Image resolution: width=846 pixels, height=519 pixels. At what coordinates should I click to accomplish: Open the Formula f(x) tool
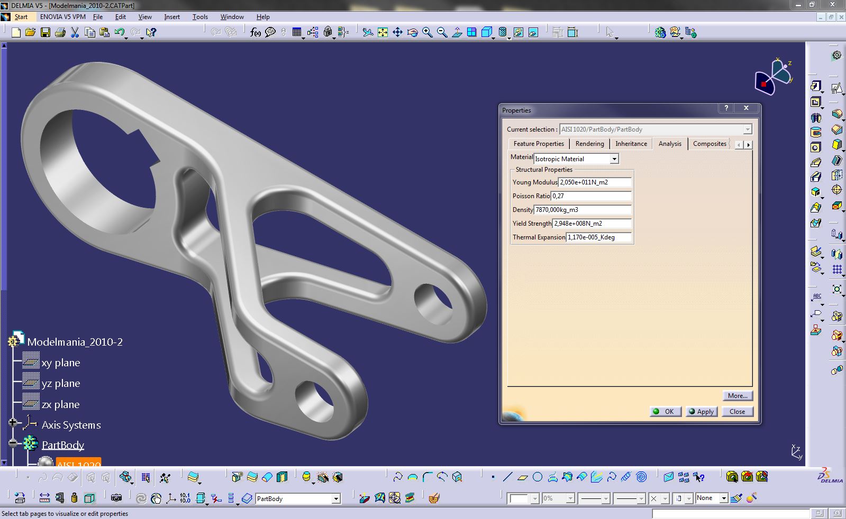(256, 33)
